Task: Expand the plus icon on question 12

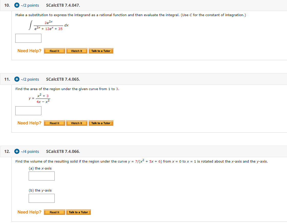Action: (x=16, y=151)
